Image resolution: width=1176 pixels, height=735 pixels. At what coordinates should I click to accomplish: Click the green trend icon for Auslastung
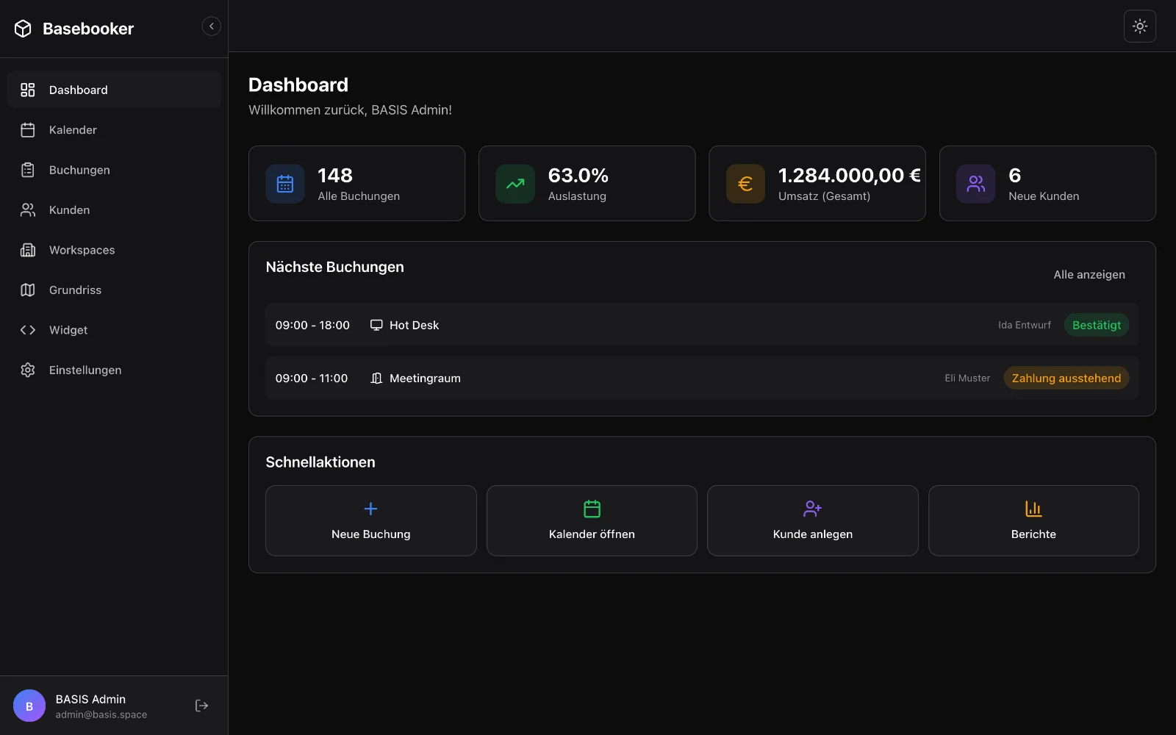point(515,184)
